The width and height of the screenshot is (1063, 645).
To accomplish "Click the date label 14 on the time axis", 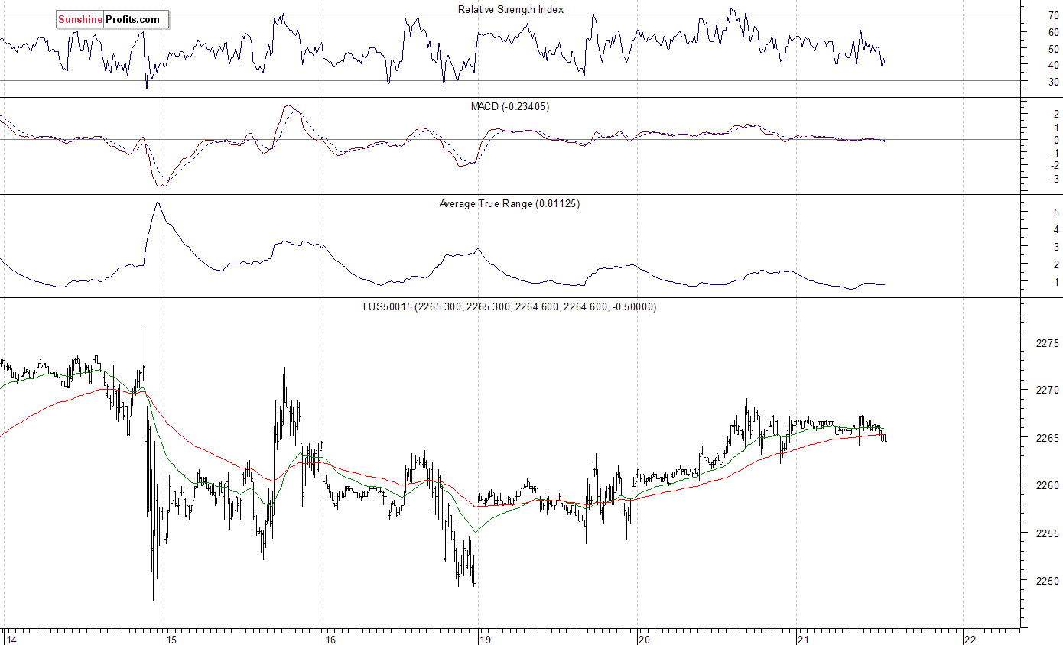I will click(x=10, y=639).
